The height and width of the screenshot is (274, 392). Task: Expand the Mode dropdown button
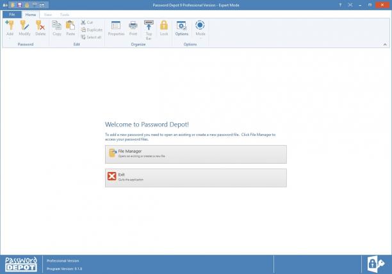[x=200, y=30]
